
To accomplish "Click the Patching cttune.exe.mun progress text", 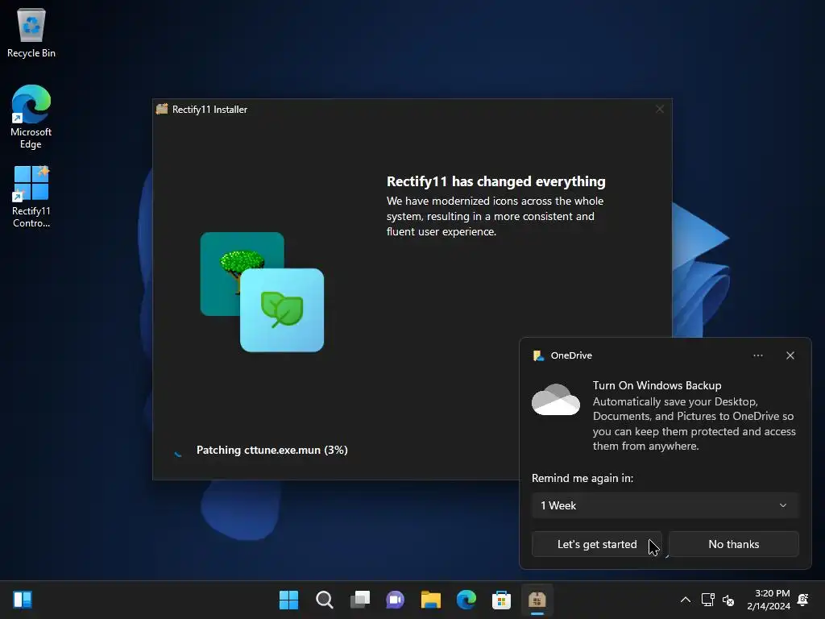I will (x=272, y=450).
